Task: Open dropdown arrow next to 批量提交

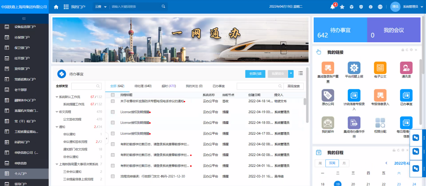Action: (291, 74)
